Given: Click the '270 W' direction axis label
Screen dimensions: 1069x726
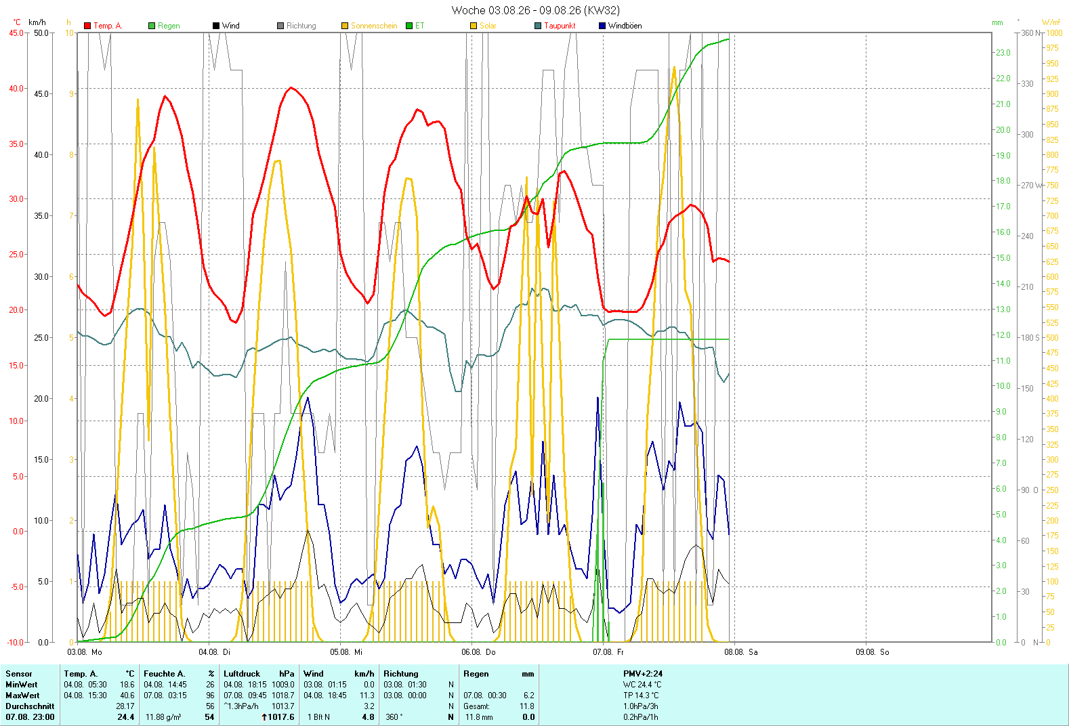Looking at the screenshot, I should (1032, 186).
